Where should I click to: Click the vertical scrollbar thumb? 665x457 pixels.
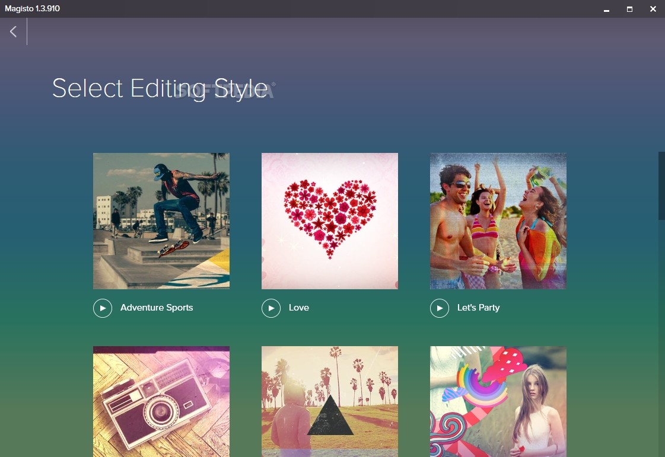point(661,186)
